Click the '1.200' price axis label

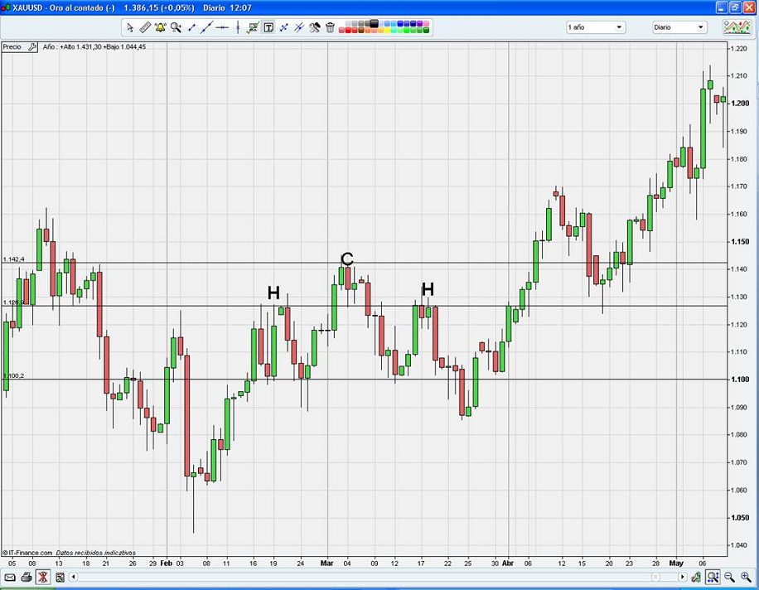(740, 103)
